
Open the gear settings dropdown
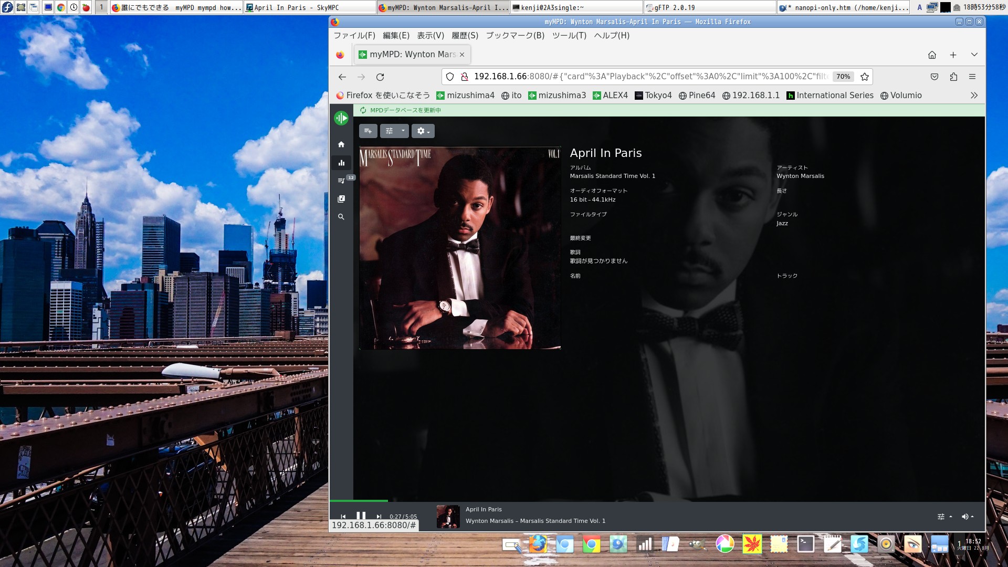423,131
